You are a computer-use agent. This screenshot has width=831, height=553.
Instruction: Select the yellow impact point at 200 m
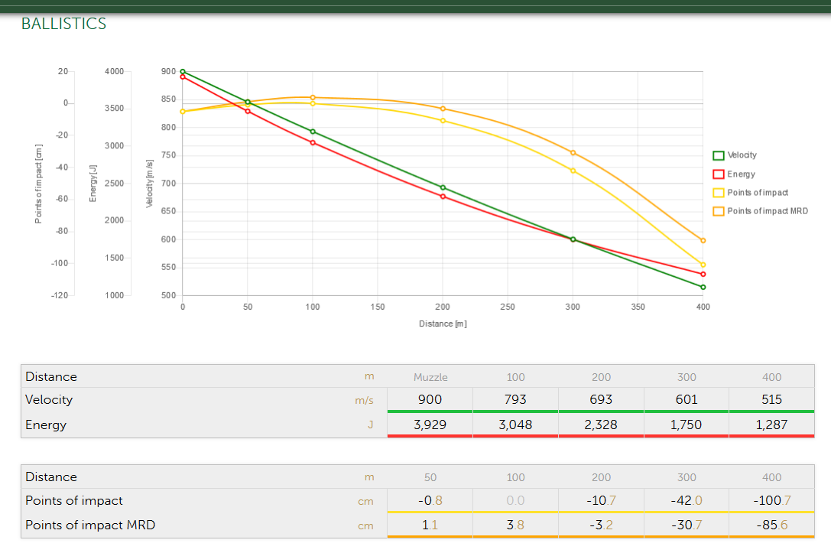click(x=443, y=120)
